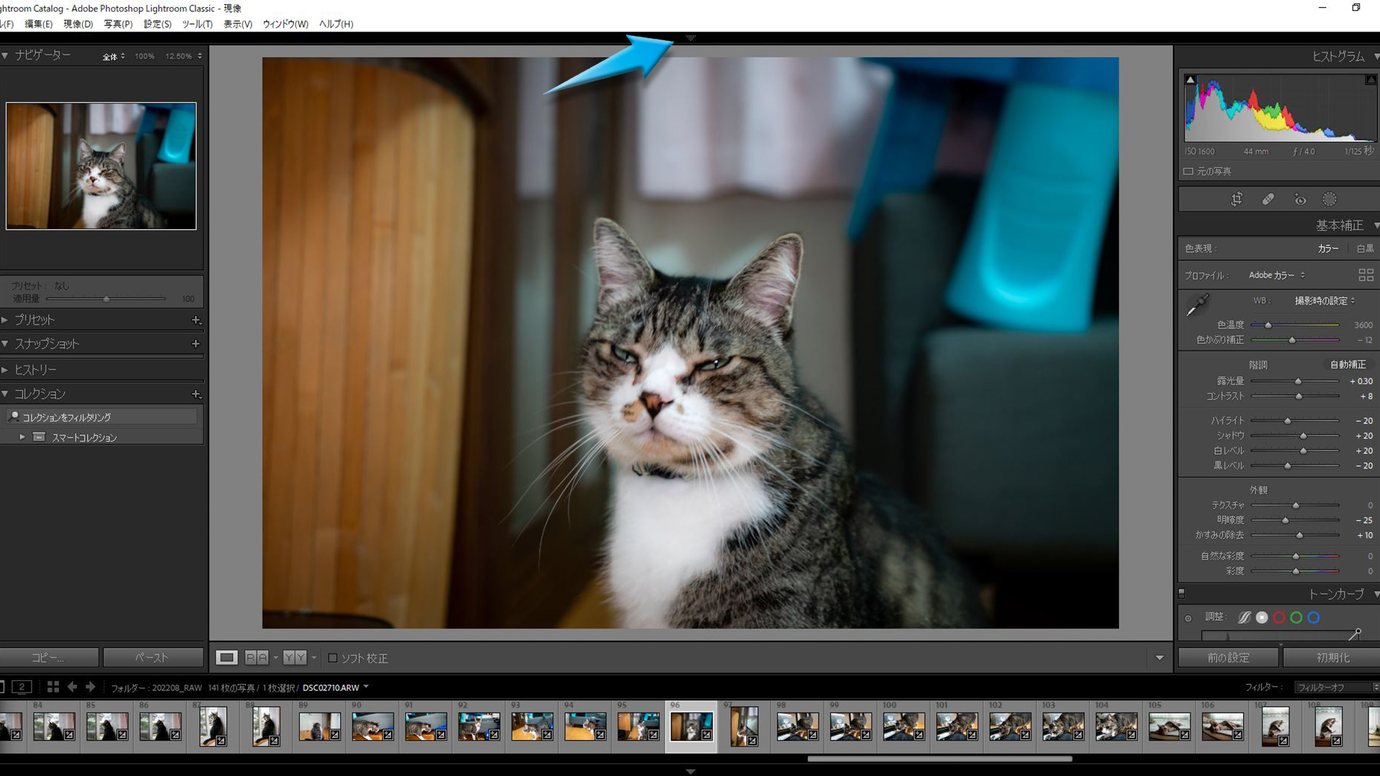Open the 現像(D) menu
This screenshot has width=1380, height=776.
[x=78, y=24]
